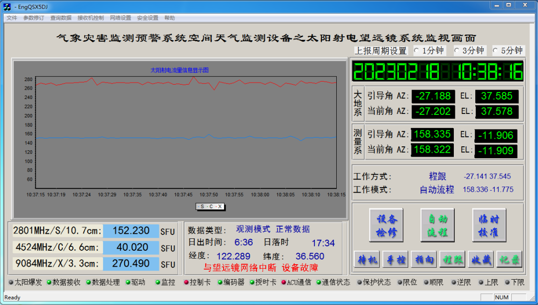Viewport: 538px width, 305px height.
Task: Open the 文件 menu
Action: [11, 18]
